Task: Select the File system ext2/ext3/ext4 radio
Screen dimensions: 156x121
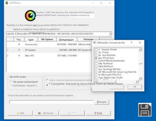Action: point(11,82)
